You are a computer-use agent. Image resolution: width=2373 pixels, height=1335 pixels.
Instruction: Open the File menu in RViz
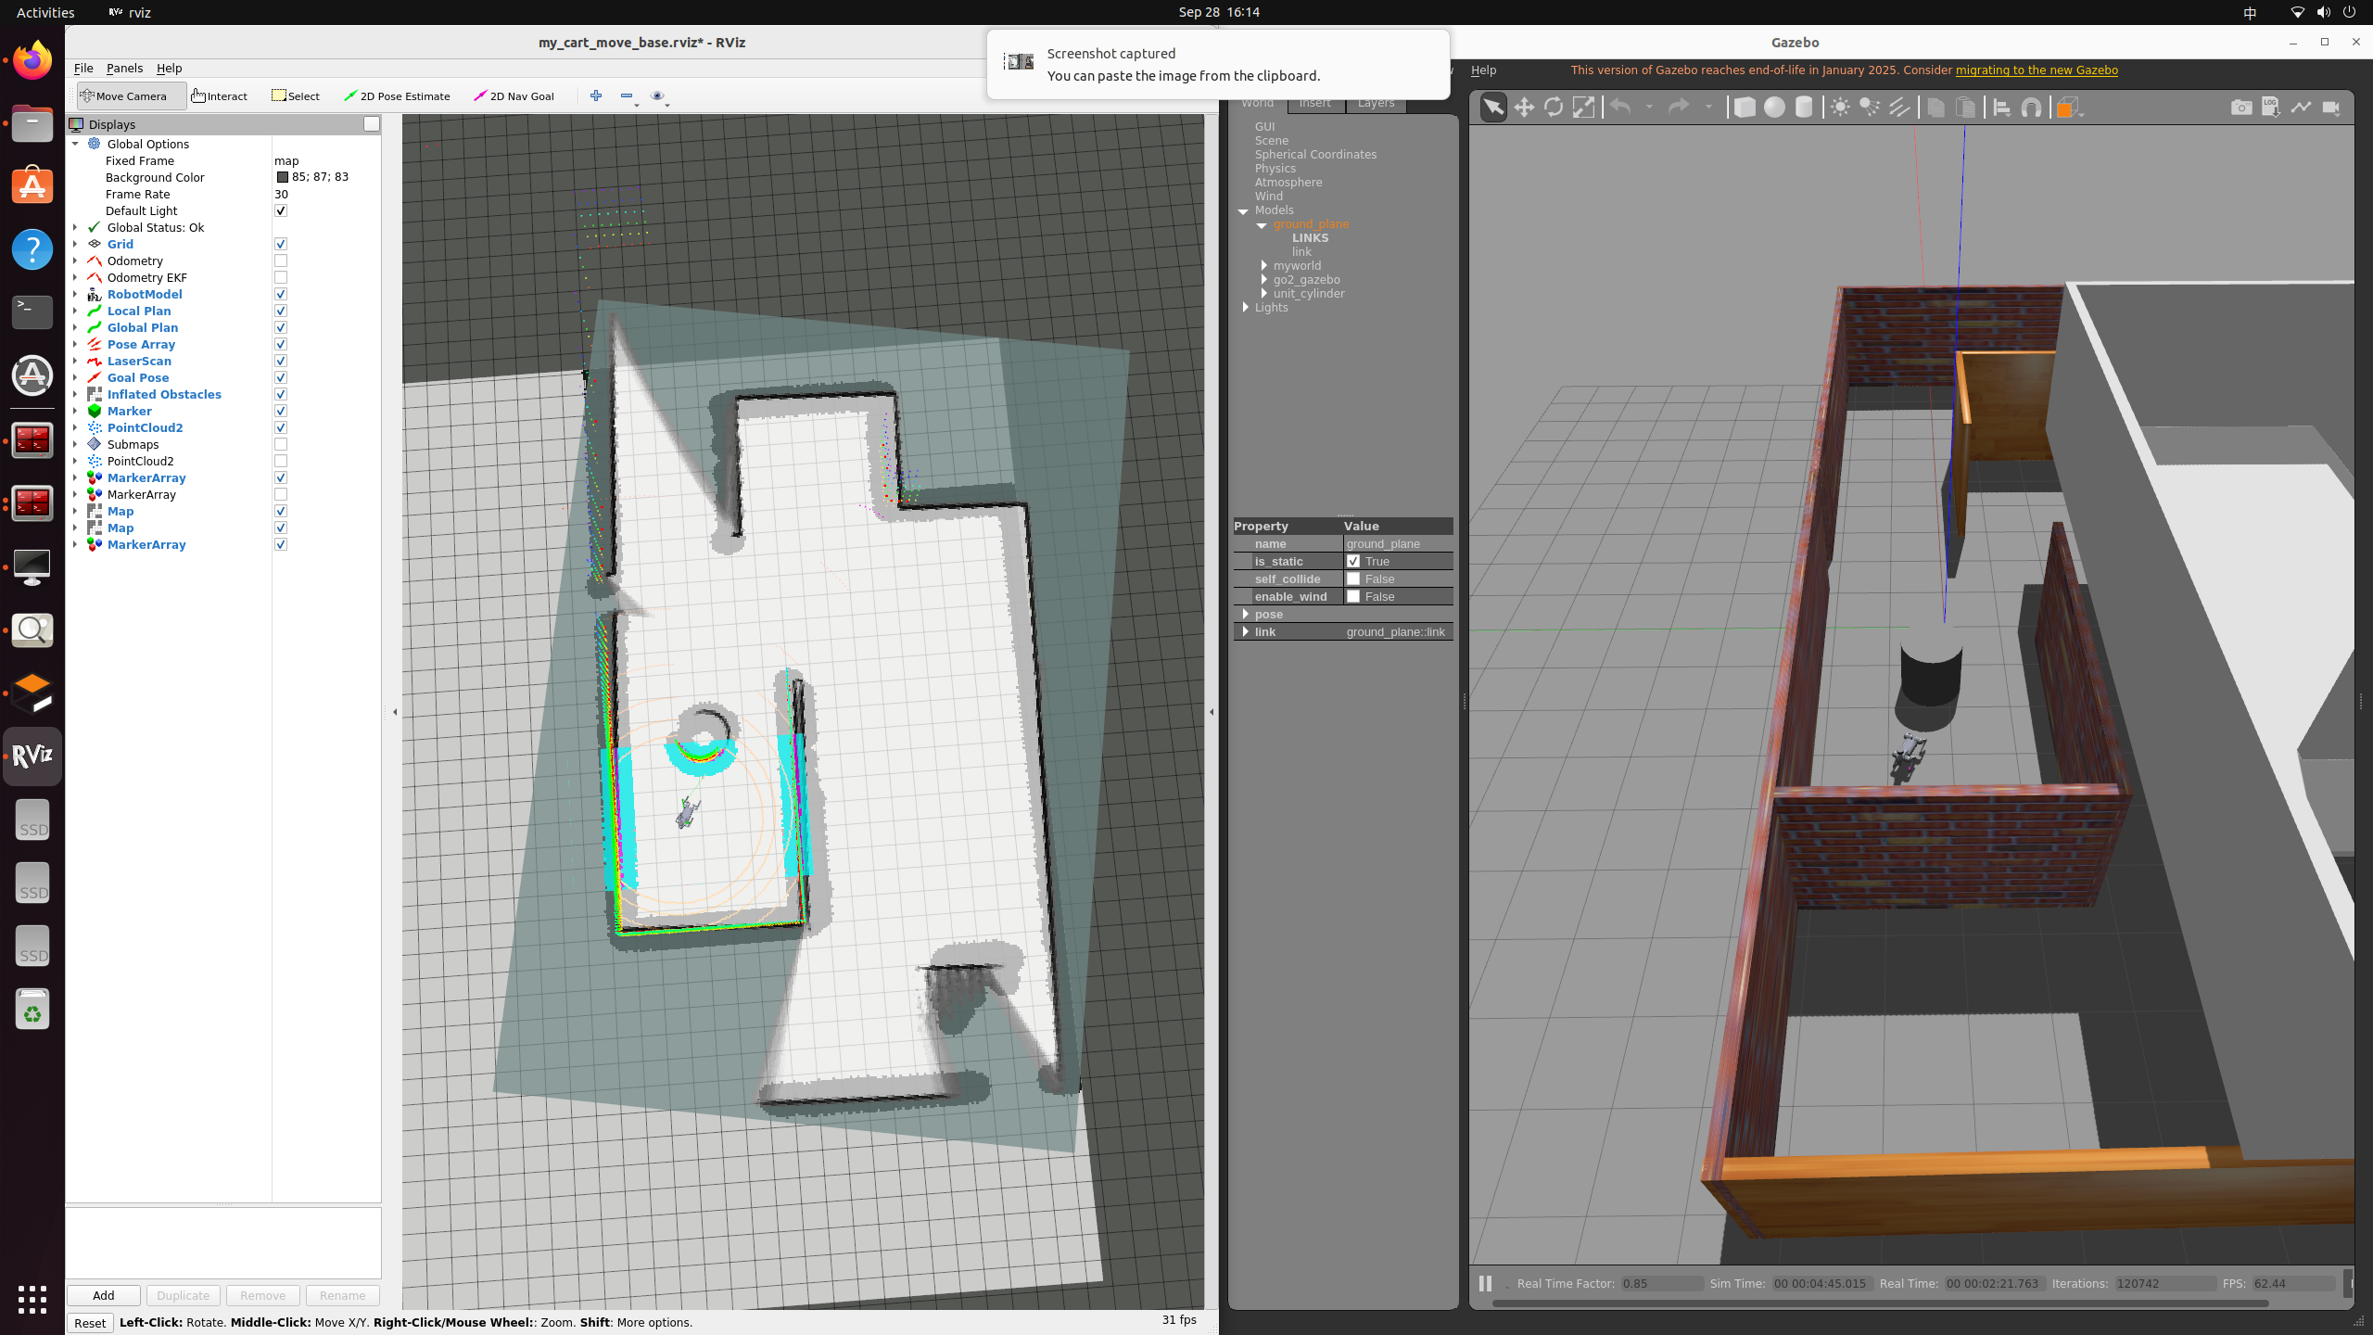tap(83, 68)
